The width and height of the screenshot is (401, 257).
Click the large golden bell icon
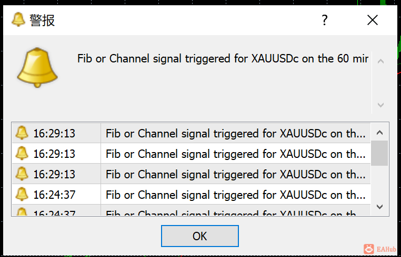tap(36, 67)
